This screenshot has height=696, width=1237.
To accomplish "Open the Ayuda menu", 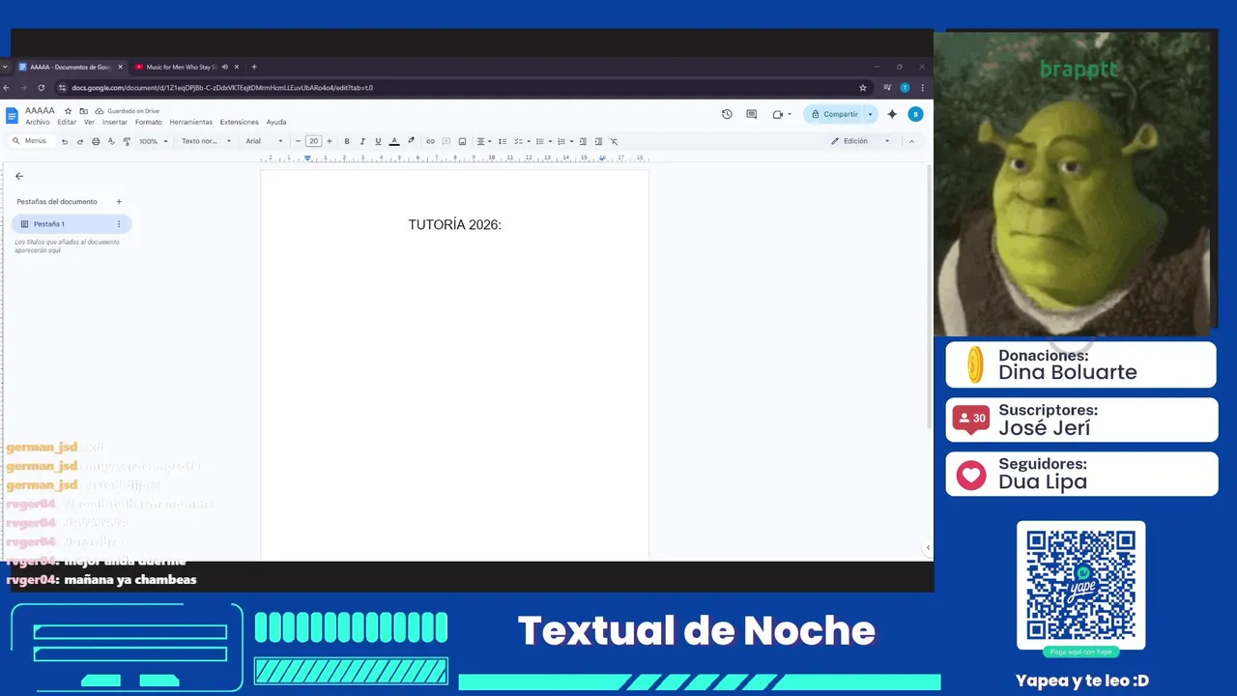I will (276, 123).
